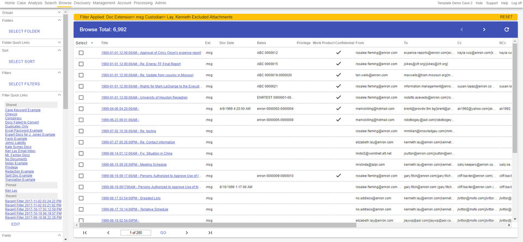
Task: Click the header left chevron for previous results
Action: (461, 29)
